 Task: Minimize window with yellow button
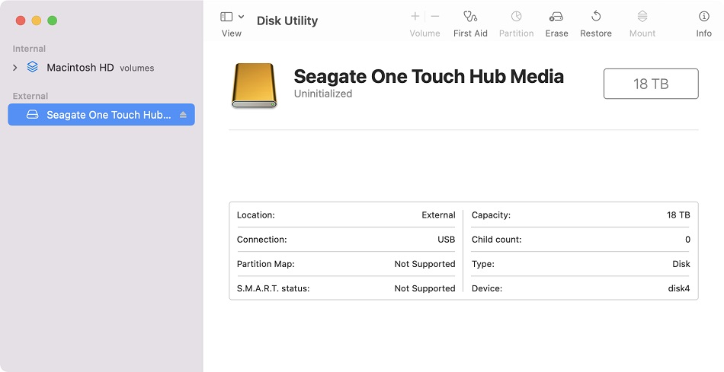point(37,21)
